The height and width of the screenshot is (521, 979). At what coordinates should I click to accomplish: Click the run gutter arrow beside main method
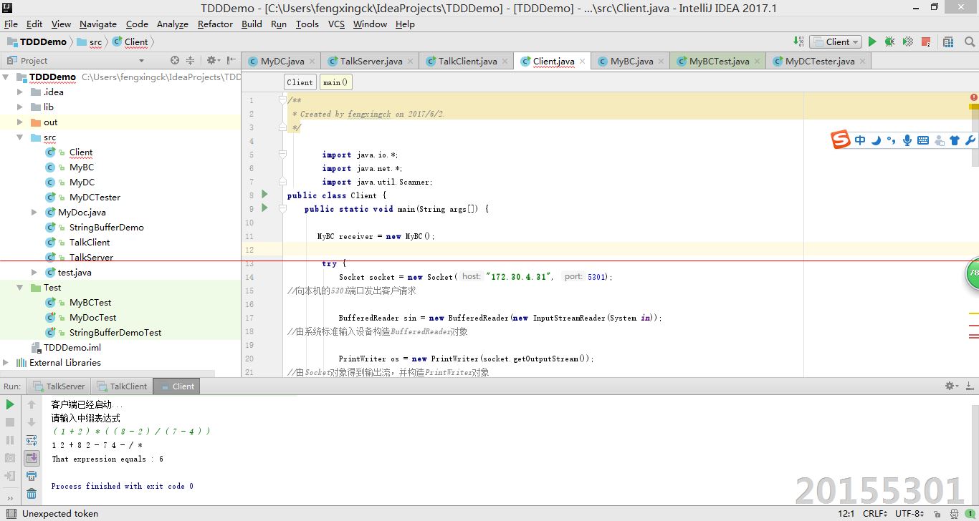pos(264,208)
